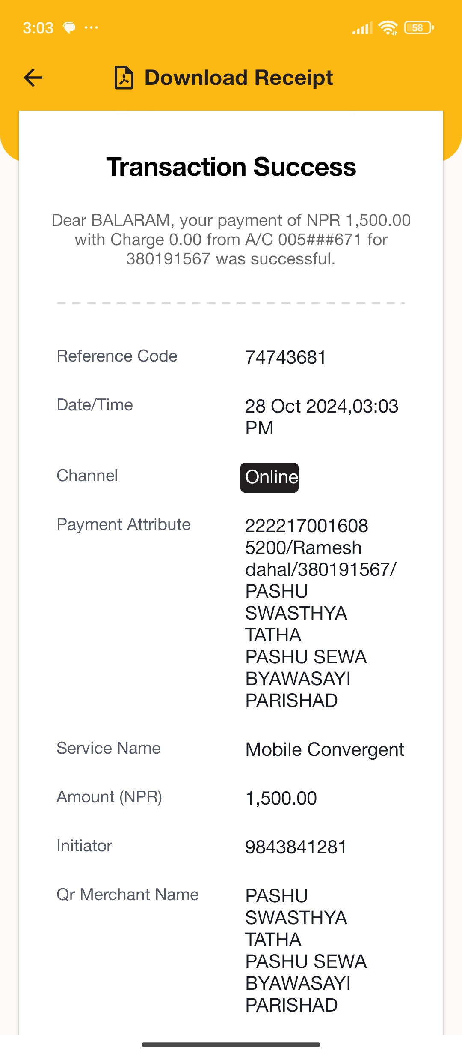Viewport: 462px width, 1054px height.
Task: Tap the Download Receipt label
Action: click(239, 78)
